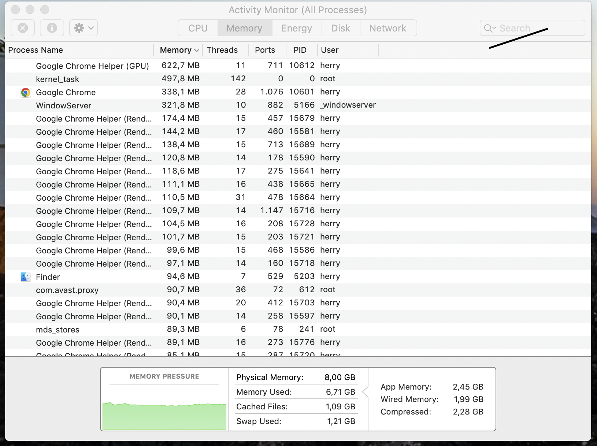The width and height of the screenshot is (597, 446).
Task: Click the Compressed 2,28 GB value
Action: (x=468, y=412)
